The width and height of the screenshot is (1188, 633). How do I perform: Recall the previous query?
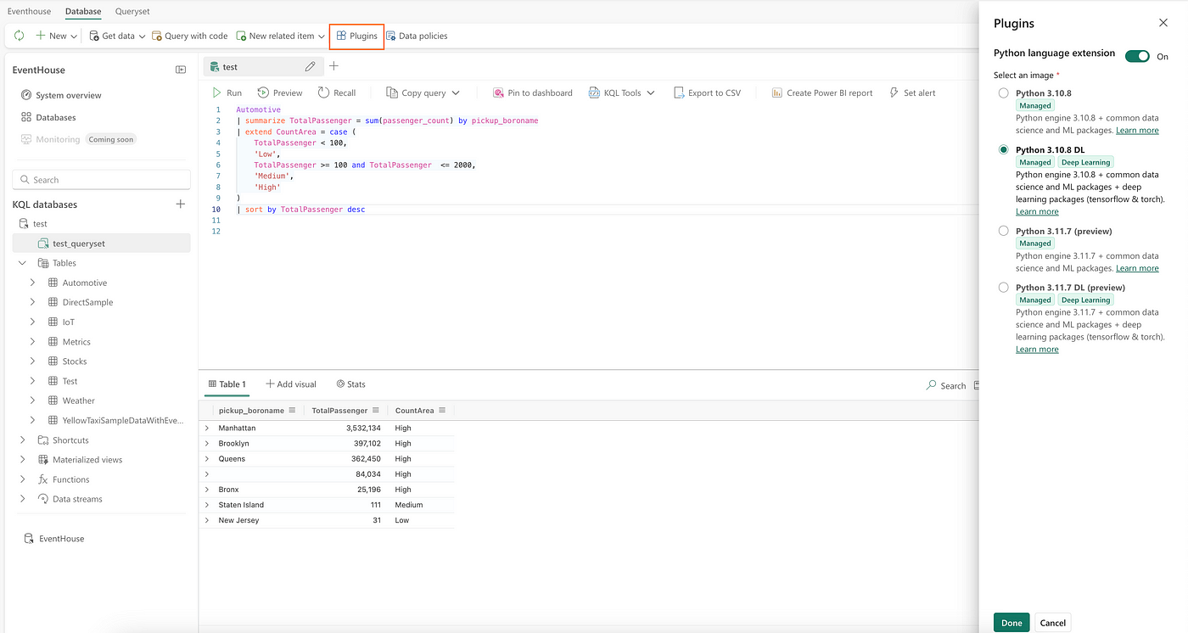(337, 92)
